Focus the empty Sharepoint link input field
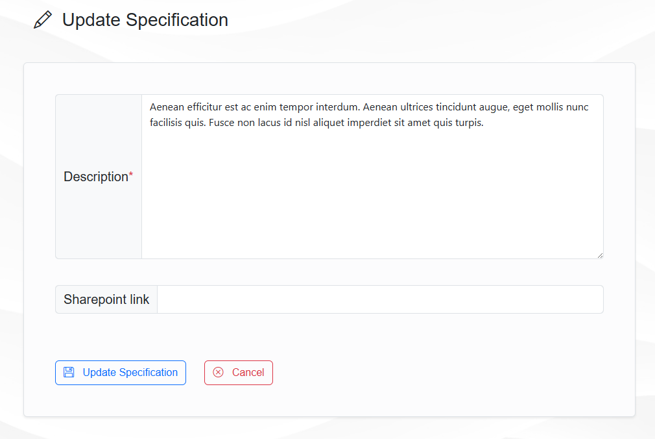The image size is (655, 439). coord(380,299)
